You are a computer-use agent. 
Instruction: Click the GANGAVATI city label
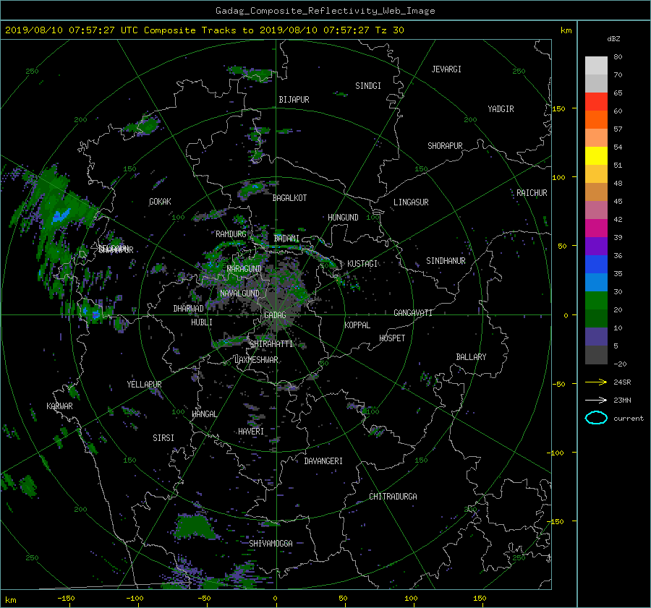[x=413, y=313]
